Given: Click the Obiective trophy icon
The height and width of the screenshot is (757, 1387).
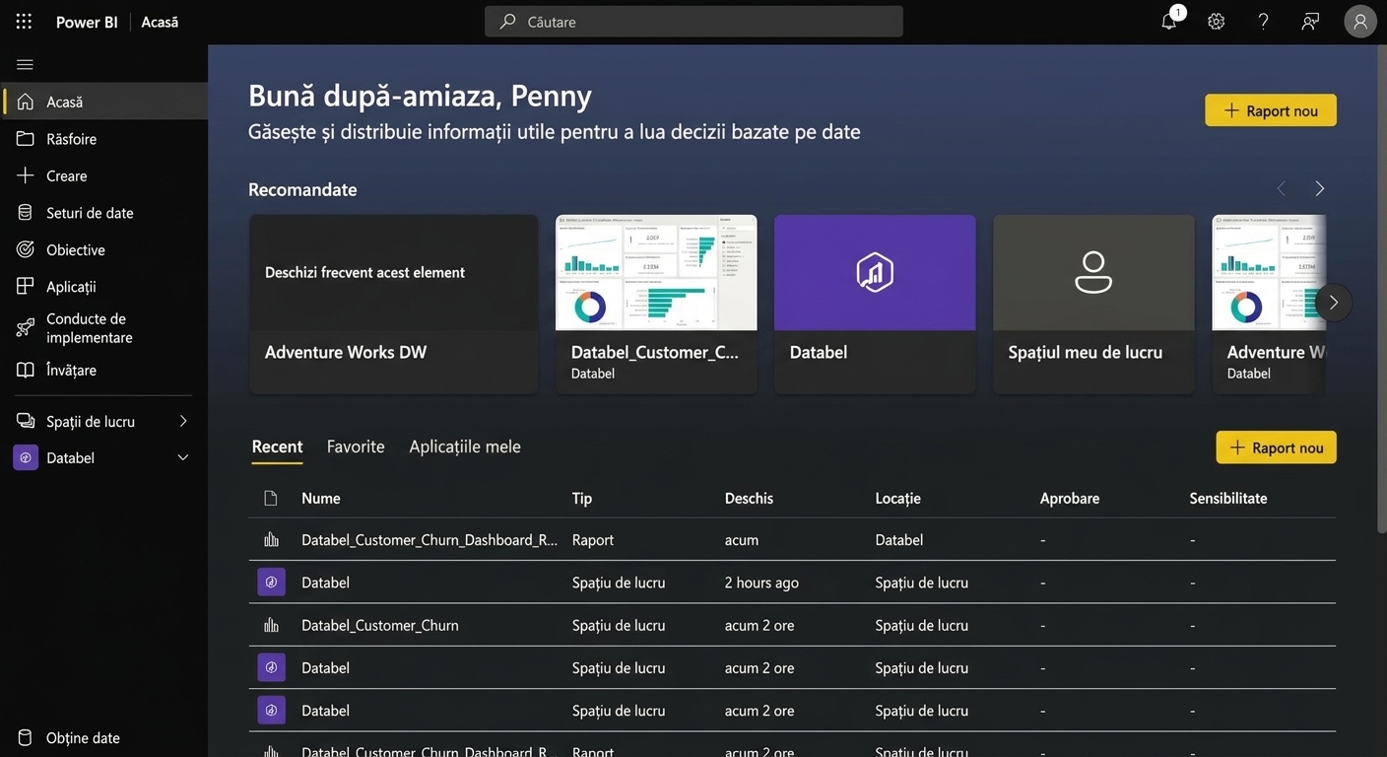Looking at the screenshot, I should click(x=26, y=249).
